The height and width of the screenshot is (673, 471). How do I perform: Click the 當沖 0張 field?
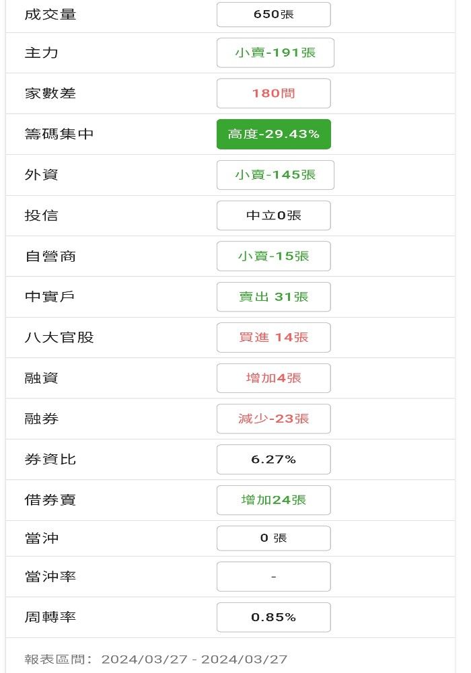273,538
